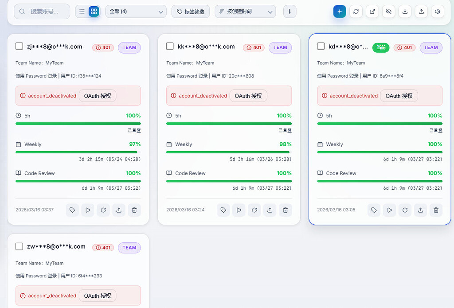Click play icon on kd***8 card

[389, 210]
